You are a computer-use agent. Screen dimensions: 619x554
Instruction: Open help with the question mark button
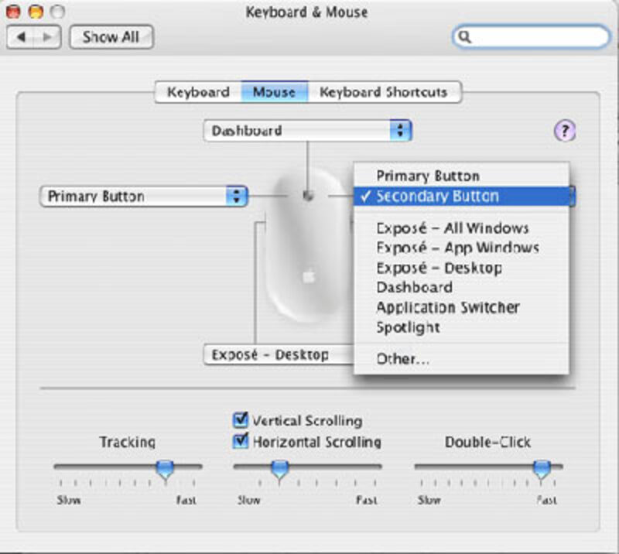click(565, 131)
